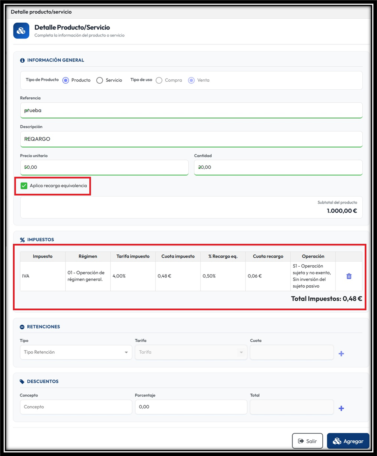
Task: Click the Operación column header
Action: 313,256
